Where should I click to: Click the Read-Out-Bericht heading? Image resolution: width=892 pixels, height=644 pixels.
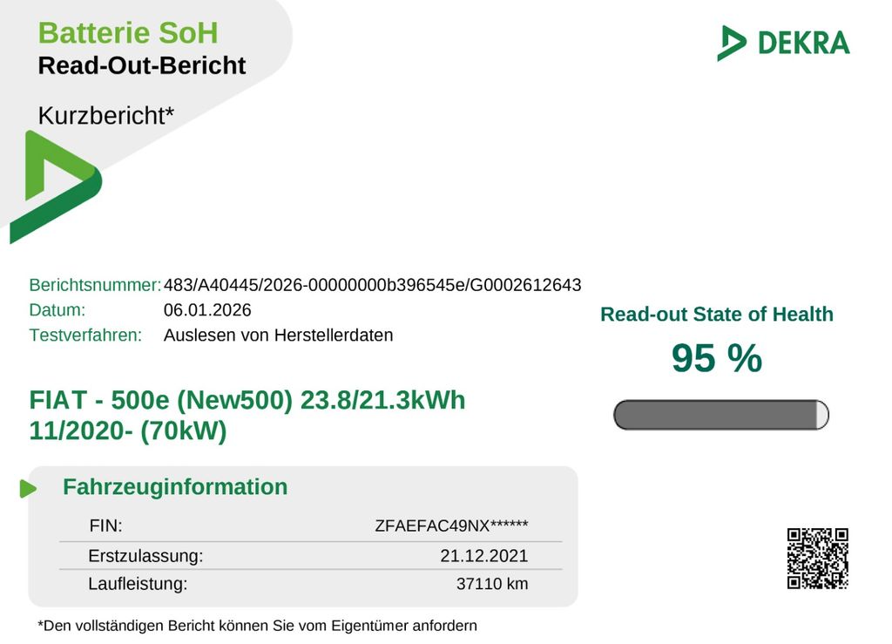coord(142,65)
